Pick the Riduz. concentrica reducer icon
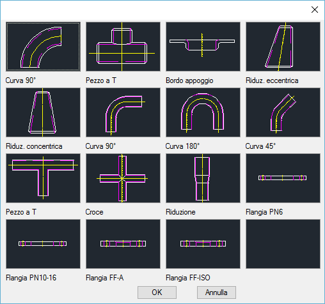The image size is (325, 304). click(x=43, y=112)
